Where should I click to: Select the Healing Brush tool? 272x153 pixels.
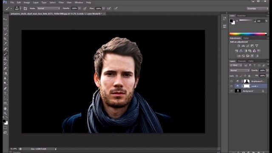(5, 49)
